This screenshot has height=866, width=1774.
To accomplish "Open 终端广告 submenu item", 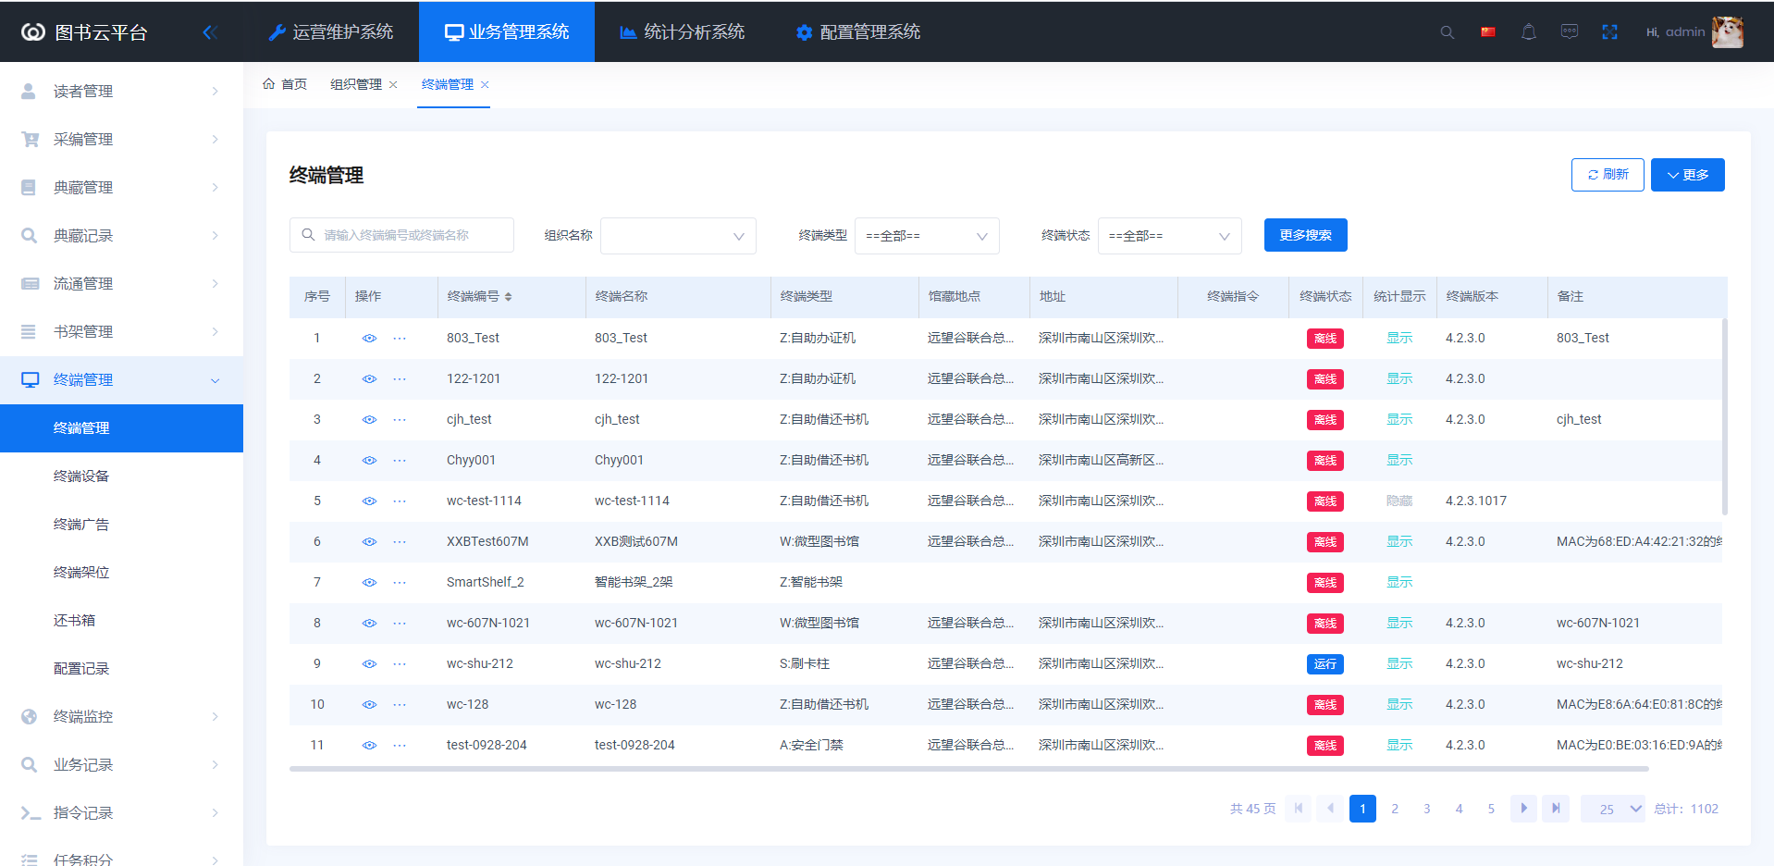I will pyautogui.click(x=121, y=525).
